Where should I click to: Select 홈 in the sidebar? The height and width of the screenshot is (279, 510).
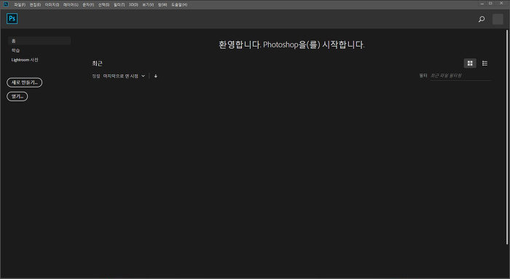[x=39, y=41]
